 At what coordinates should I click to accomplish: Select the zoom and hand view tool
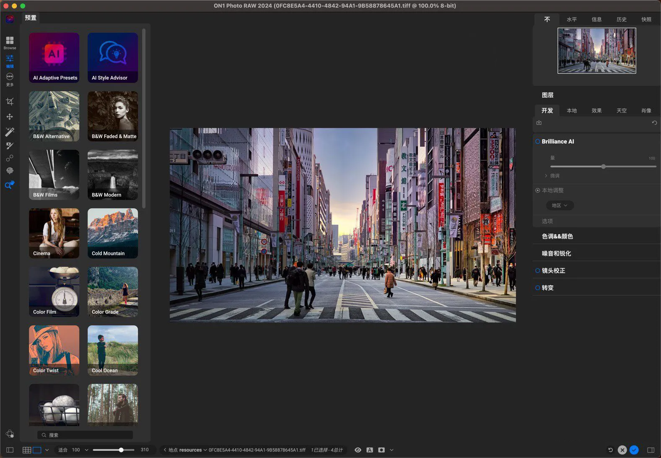point(10,185)
